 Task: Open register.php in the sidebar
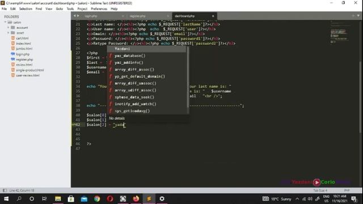(24, 59)
